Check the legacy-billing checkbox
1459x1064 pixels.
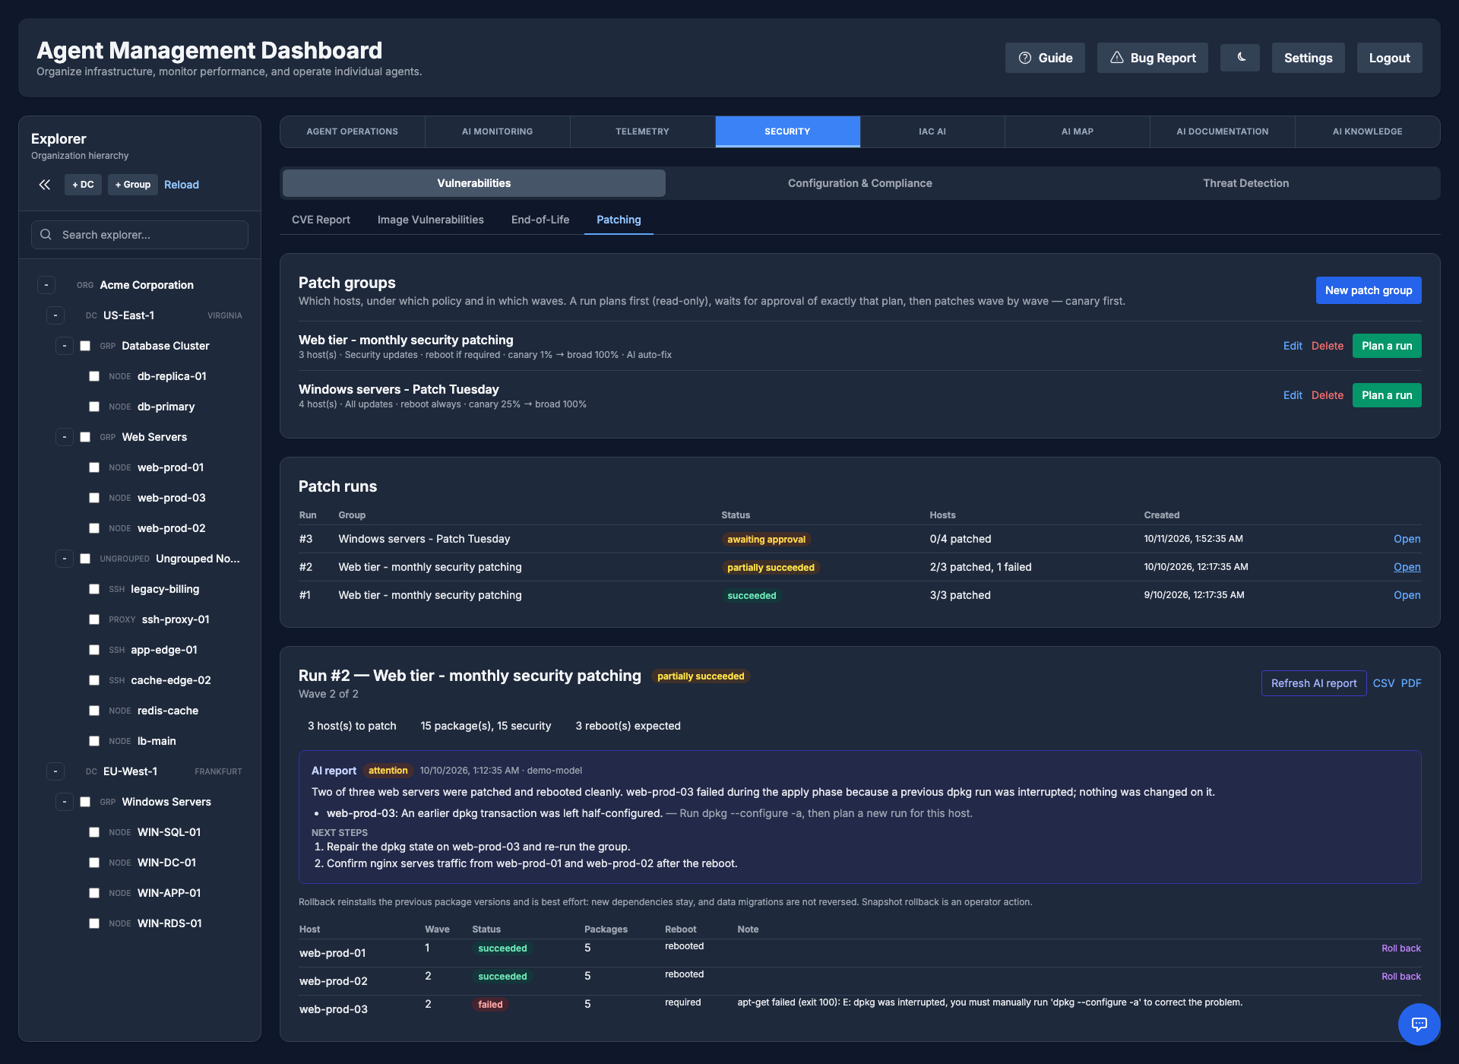94,589
